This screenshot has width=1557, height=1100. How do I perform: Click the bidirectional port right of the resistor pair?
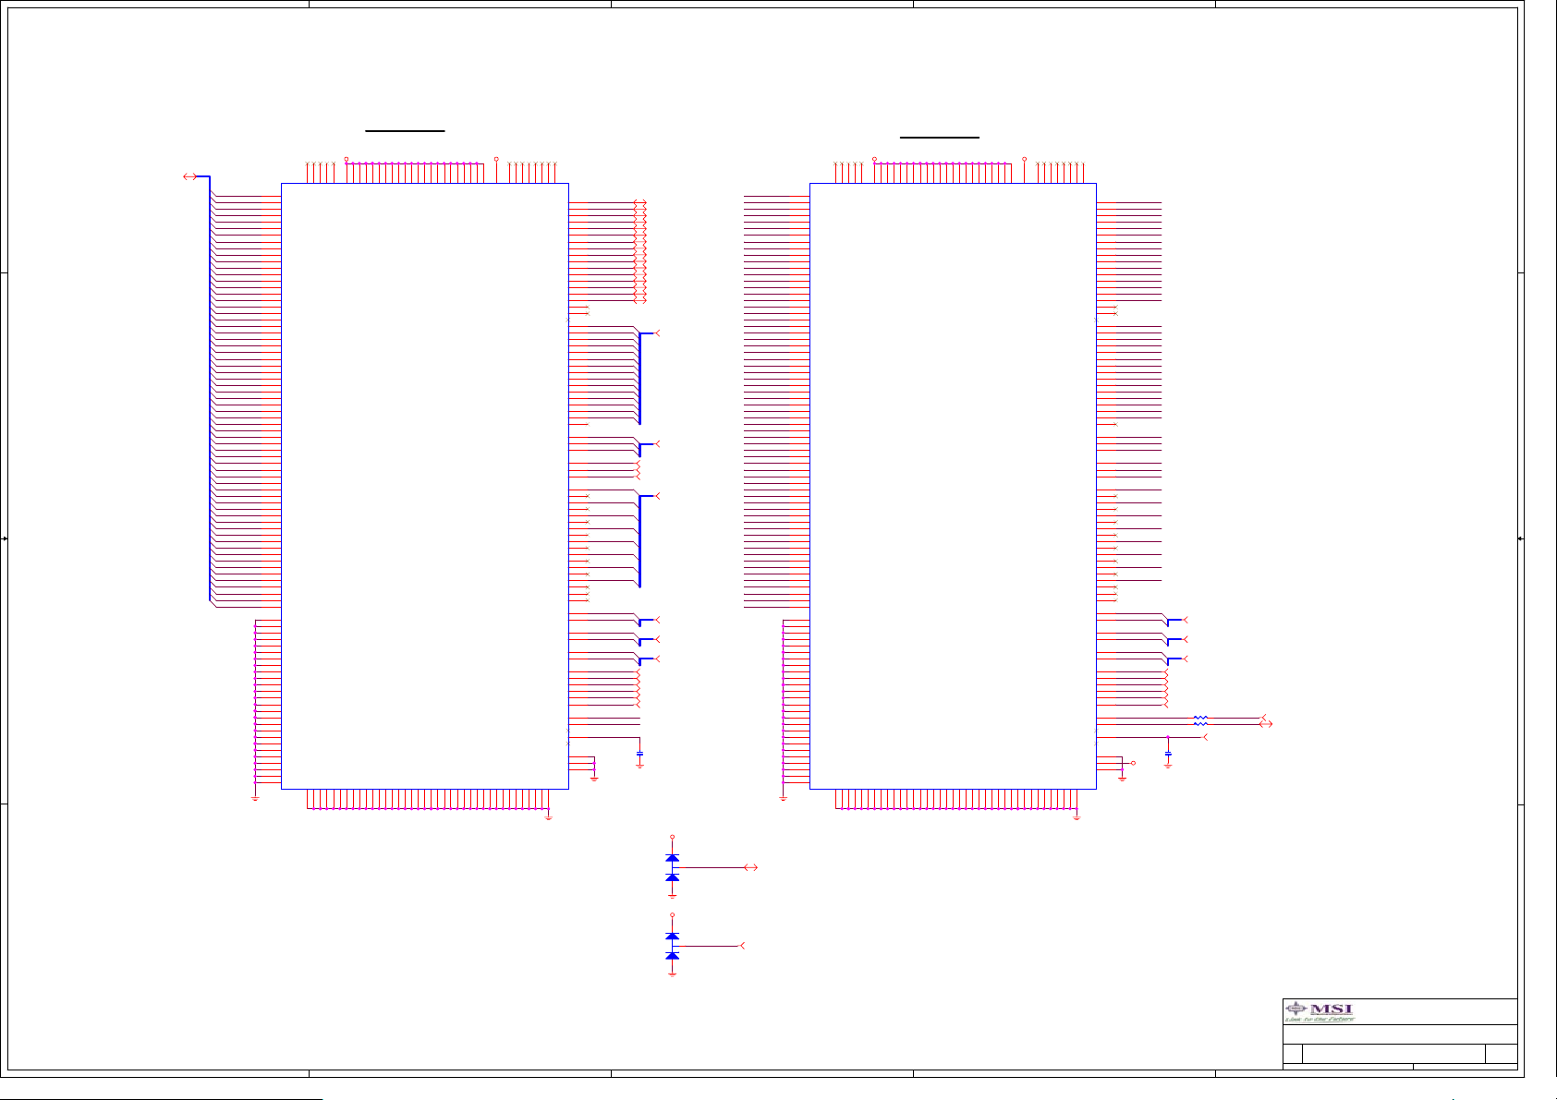point(1266,724)
